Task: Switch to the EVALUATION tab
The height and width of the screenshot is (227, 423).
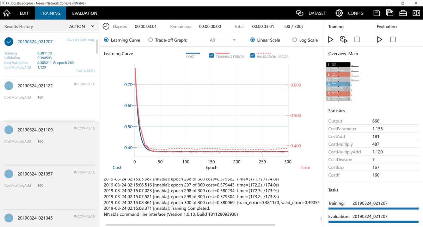Action: pos(84,13)
